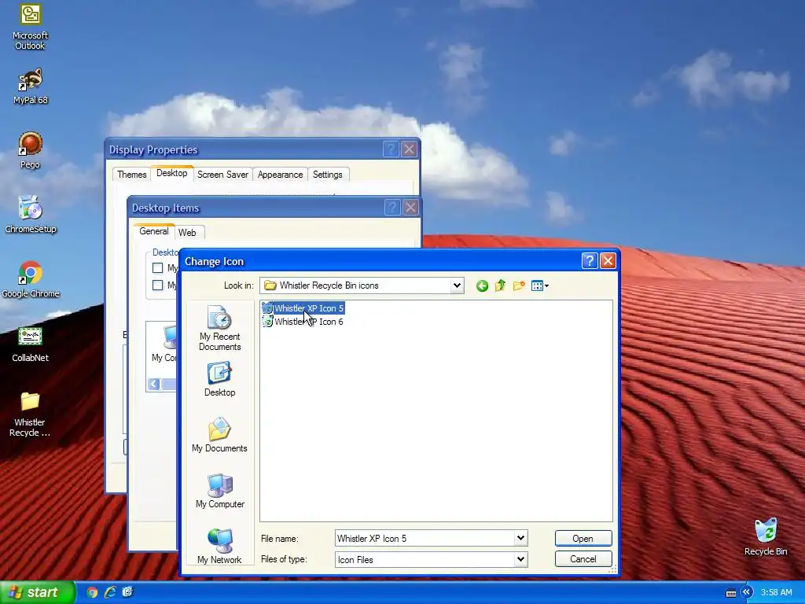Close the Change Icon dialog

click(x=608, y=261)
